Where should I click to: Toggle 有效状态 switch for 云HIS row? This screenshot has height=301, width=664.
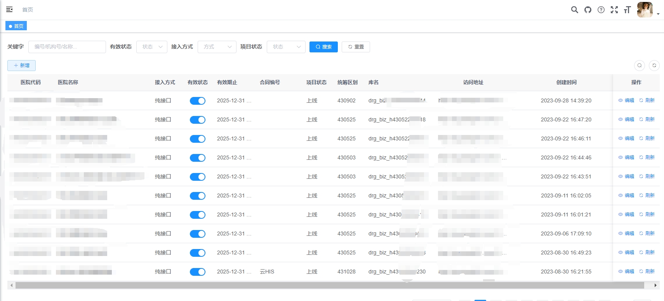pyautogui.click(x=198, y=272)
